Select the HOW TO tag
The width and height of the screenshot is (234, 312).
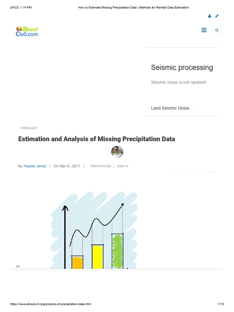tap(122, 166)
